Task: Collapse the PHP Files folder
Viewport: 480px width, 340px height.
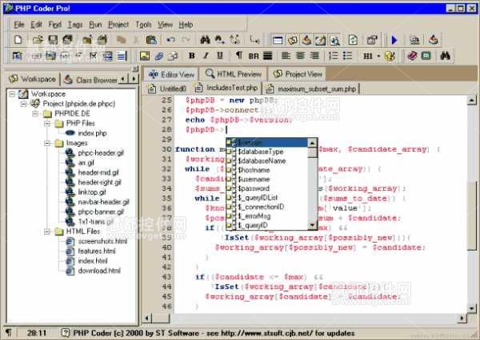Action: [47, 124]
